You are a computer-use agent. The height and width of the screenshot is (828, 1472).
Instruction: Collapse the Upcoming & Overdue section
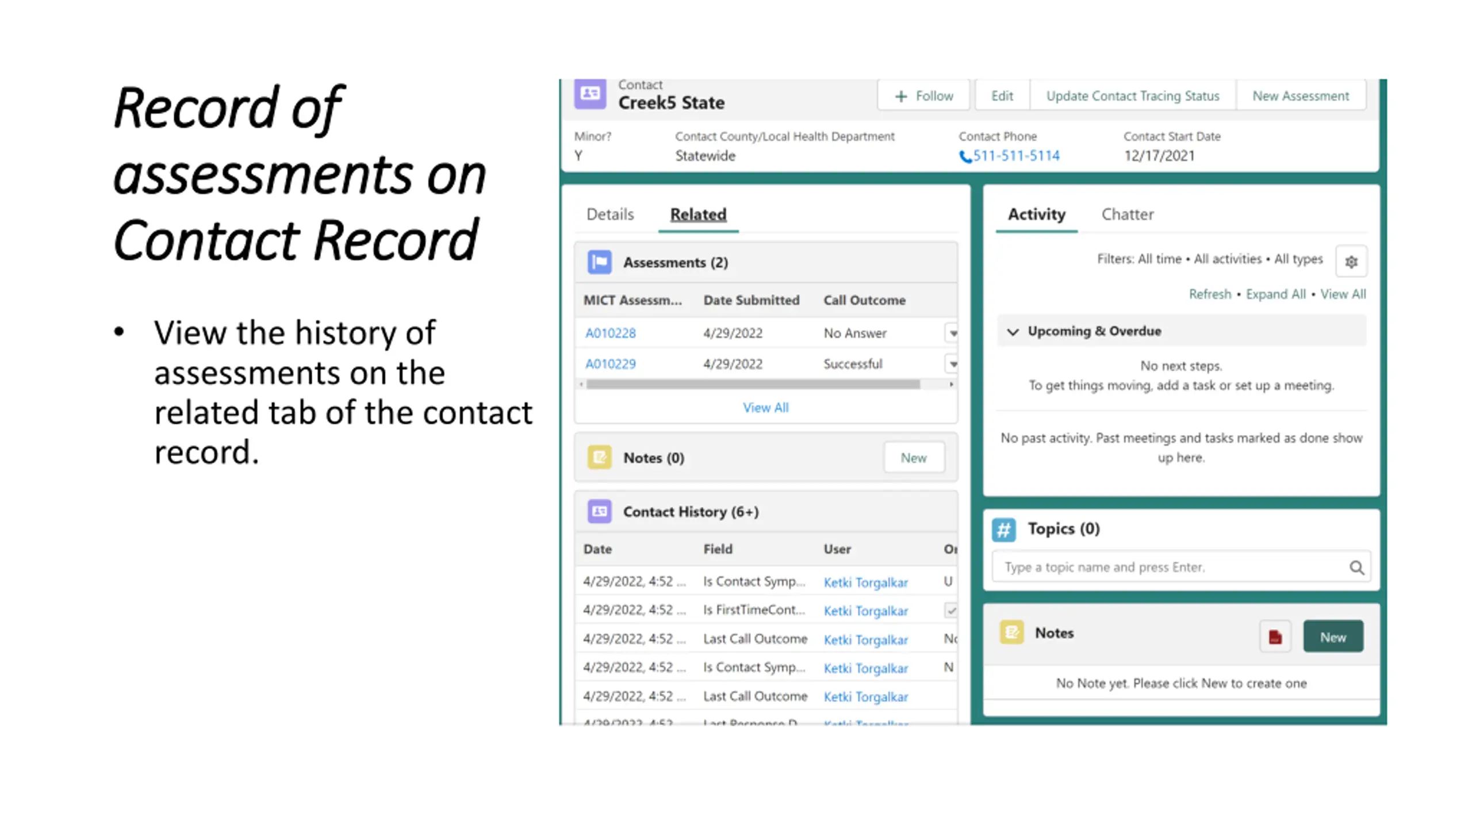coord(1013,332)
